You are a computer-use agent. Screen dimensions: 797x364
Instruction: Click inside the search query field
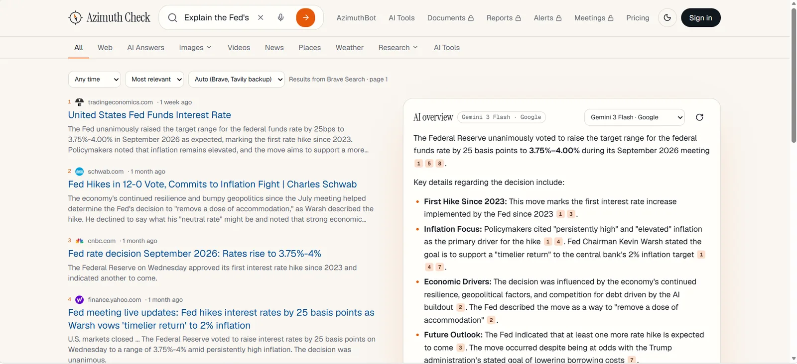click(x=217, y=17)
